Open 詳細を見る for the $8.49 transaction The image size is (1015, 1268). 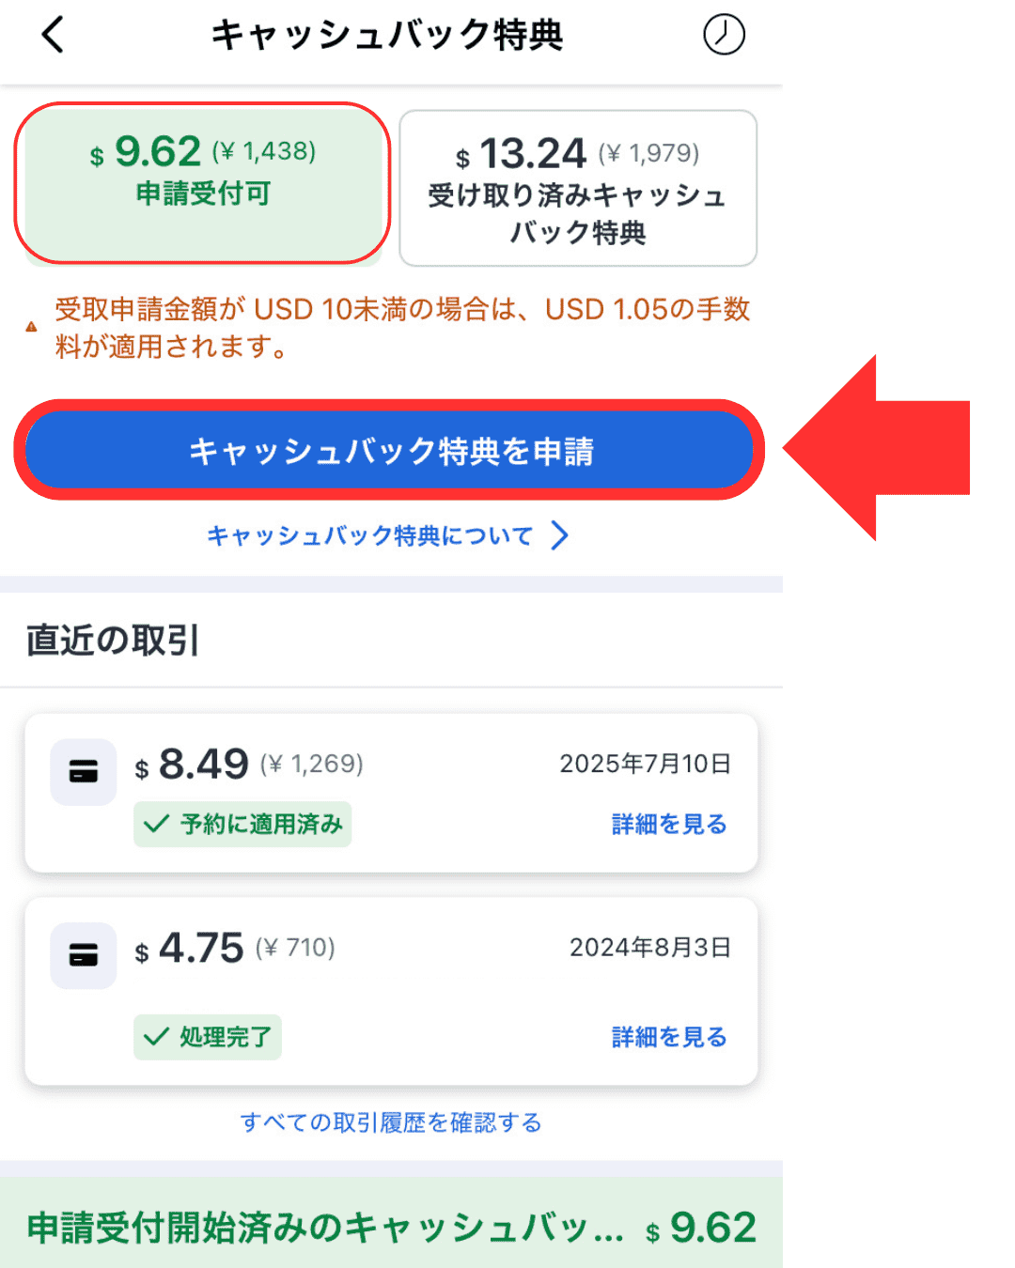point(669,825)
